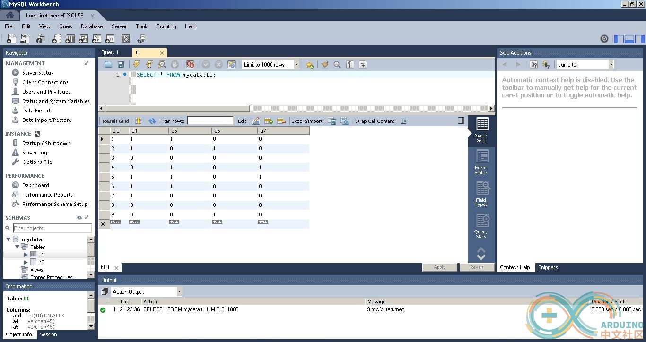Toggle Wrap Cell Content icon
This screenshot has width=646, height=342.
pyautogui.click(x=403, y=121)
